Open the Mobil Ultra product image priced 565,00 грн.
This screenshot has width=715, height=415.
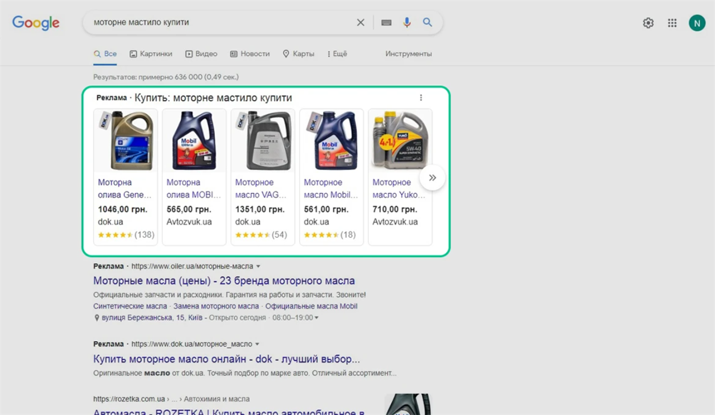[x=194, y=141]
